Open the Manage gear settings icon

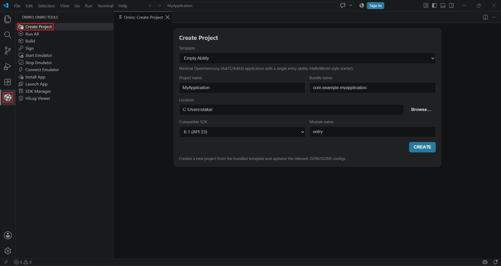click(x=8, y=251)
